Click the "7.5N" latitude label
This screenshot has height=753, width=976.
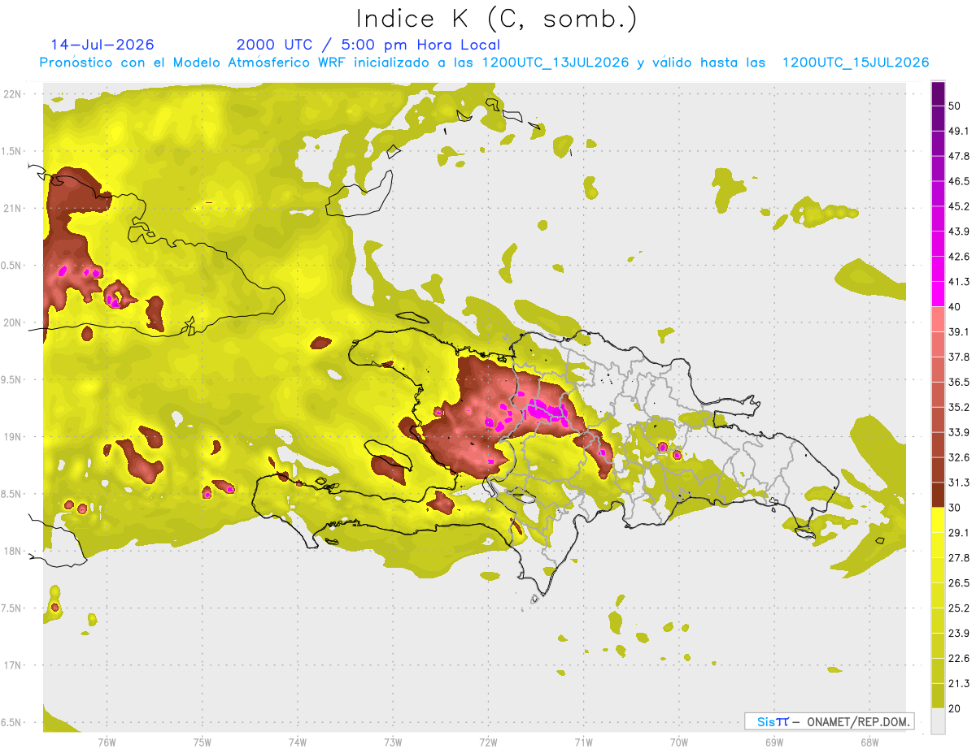click(12, 608)
